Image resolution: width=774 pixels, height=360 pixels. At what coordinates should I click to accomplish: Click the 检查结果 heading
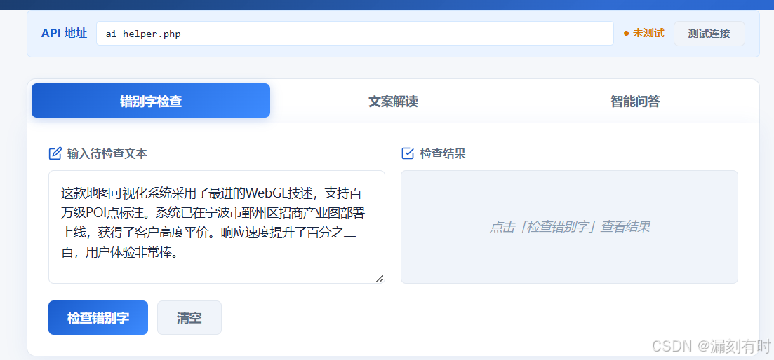443,153
